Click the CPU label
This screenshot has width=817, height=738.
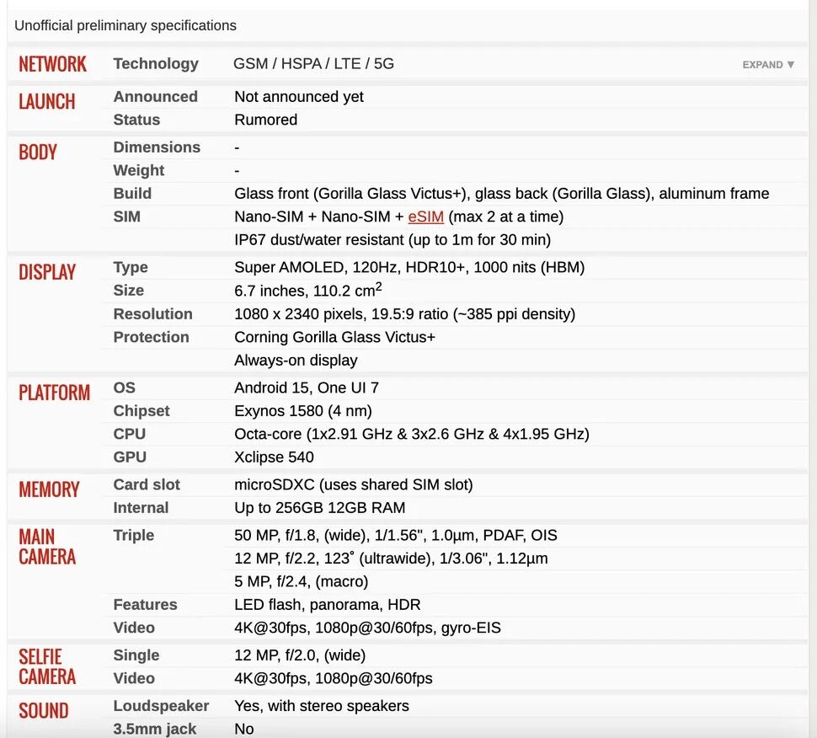(129, 434)
